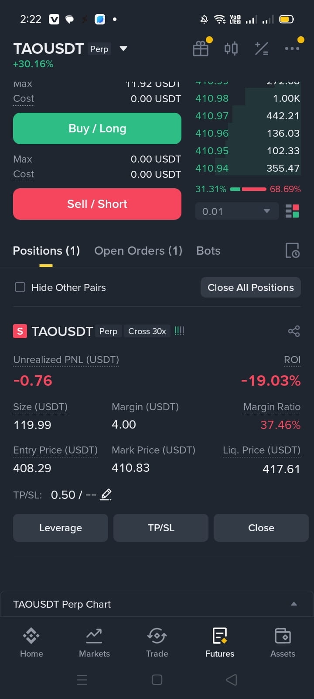Screen dimensions: 314x699
Task: Tap the Sell / Short button
Action: click(97, 204)
